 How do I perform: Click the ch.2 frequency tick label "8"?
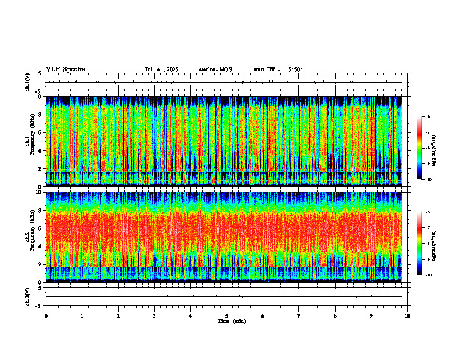point(41,211)
